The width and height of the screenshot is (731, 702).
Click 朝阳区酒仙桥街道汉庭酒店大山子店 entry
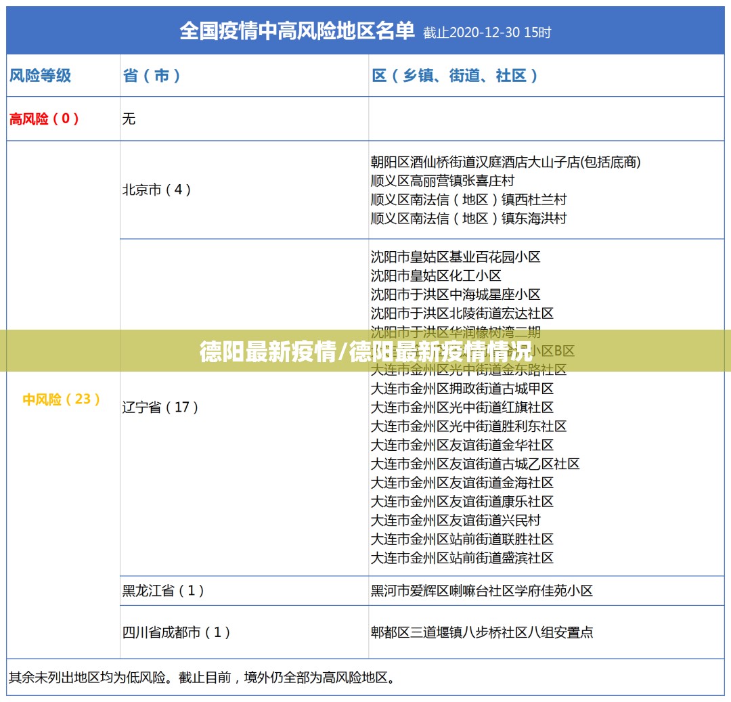pyautogui.click(x=506, y=162)
